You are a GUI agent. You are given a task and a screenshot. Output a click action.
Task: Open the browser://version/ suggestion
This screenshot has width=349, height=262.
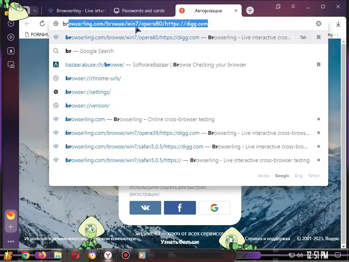[x=188, y=106]
